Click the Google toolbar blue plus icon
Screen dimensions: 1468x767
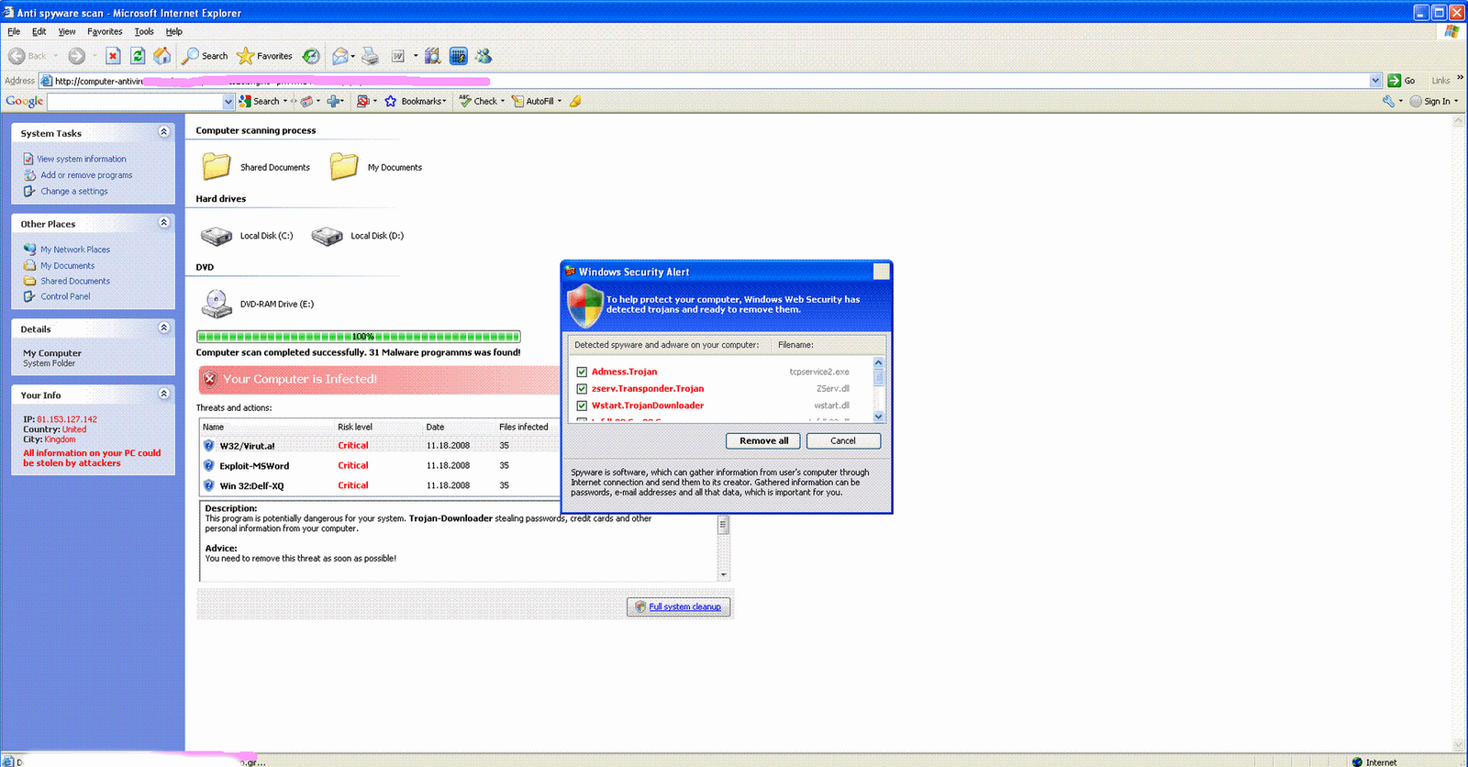click(x=334, y=101)
